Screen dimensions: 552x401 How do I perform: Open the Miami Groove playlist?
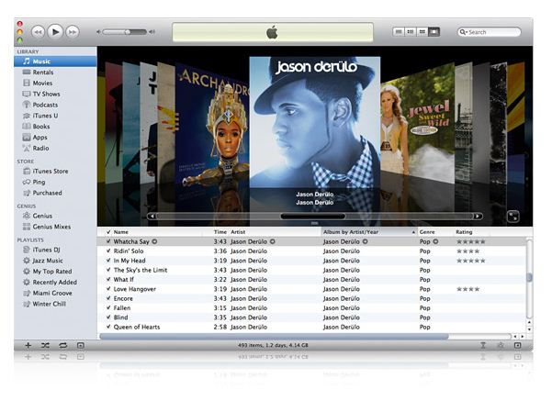pyautogui.click(x=55, y=293)
